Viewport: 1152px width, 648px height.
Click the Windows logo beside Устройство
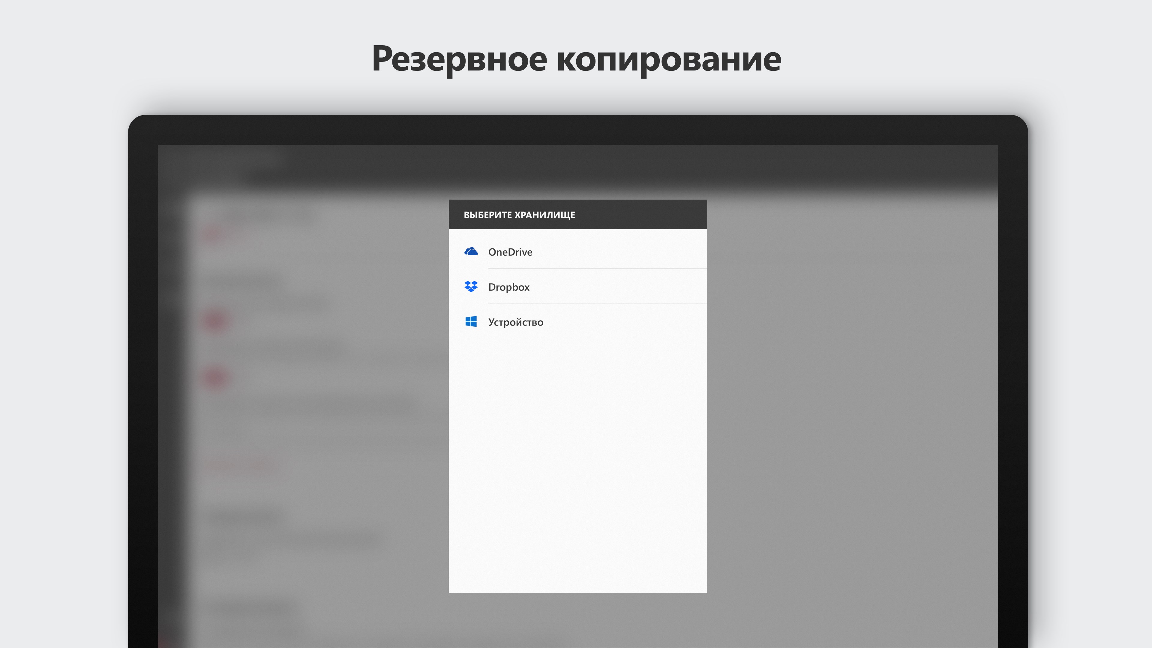click(471, 322)
